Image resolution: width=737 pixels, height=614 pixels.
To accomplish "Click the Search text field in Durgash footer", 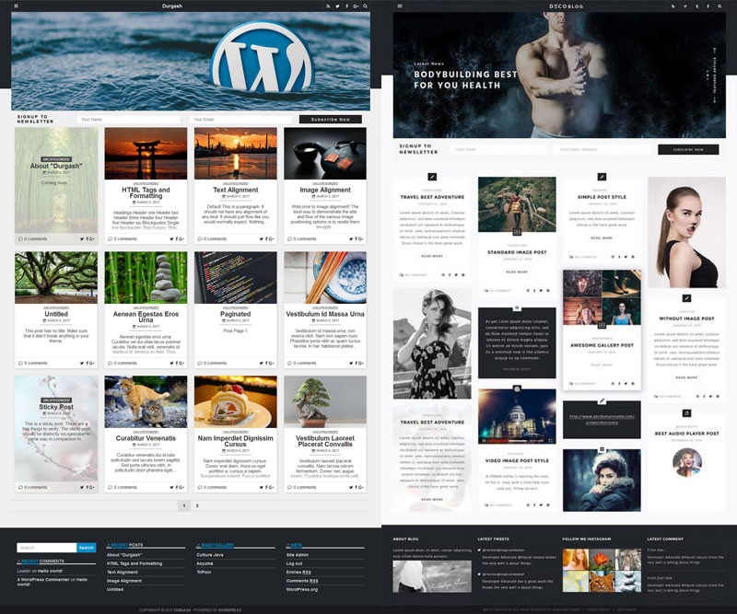I will pyautogui.click(x=47, y=548).
